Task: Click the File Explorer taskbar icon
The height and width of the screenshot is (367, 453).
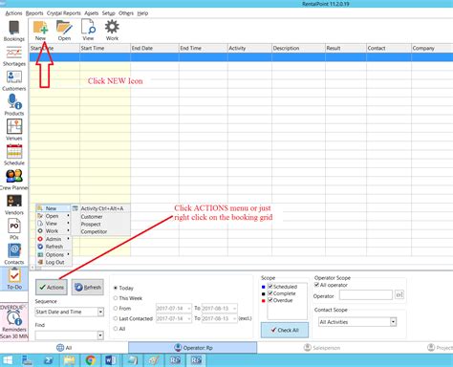Action: coord(70,360)
